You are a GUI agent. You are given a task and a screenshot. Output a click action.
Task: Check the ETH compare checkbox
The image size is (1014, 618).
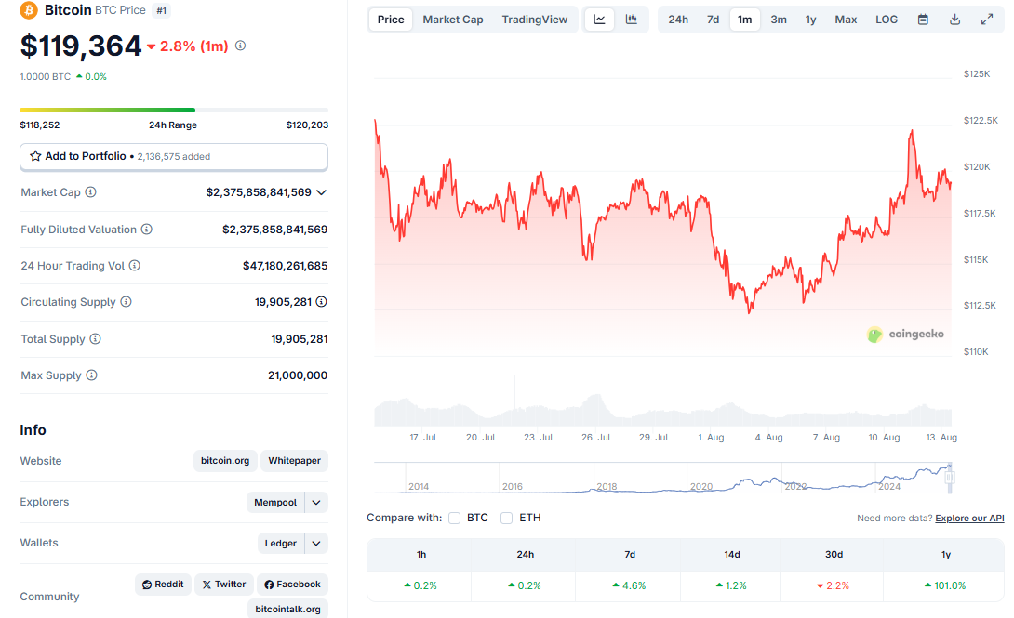(506, 518)
